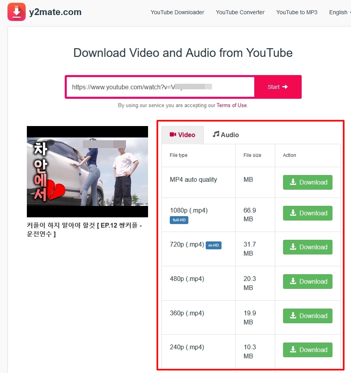
Task: Click the m-HD badge
Action: [214, 245]
